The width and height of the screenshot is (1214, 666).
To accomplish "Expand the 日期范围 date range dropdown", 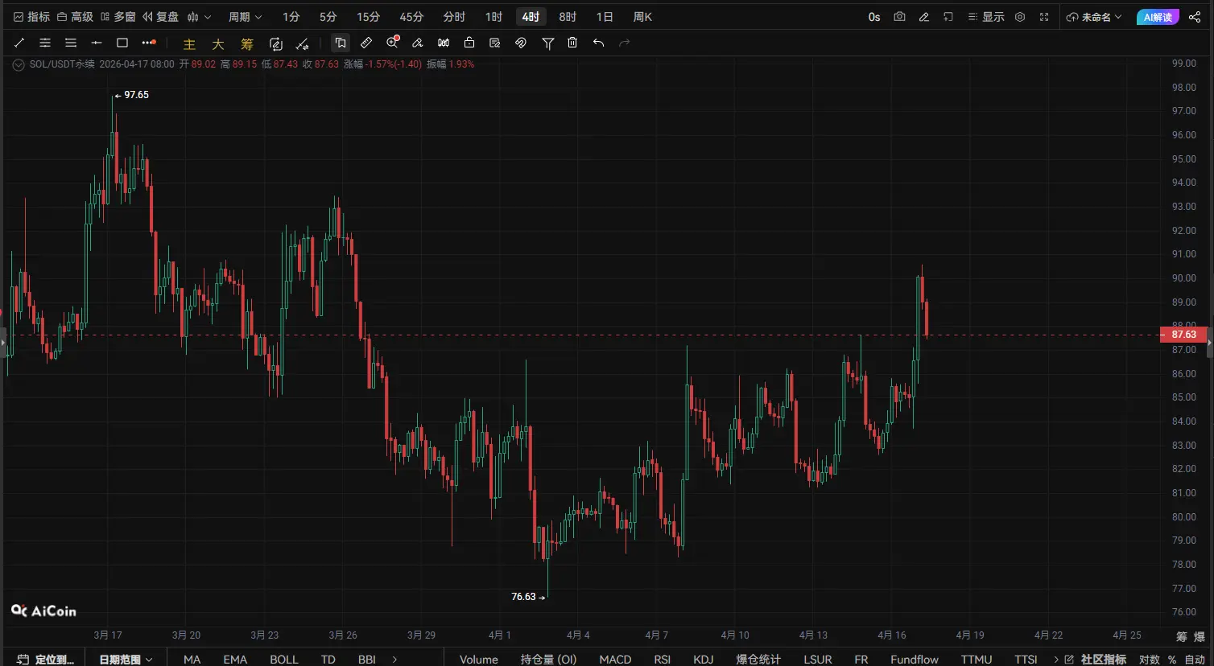I will point(126,660).
